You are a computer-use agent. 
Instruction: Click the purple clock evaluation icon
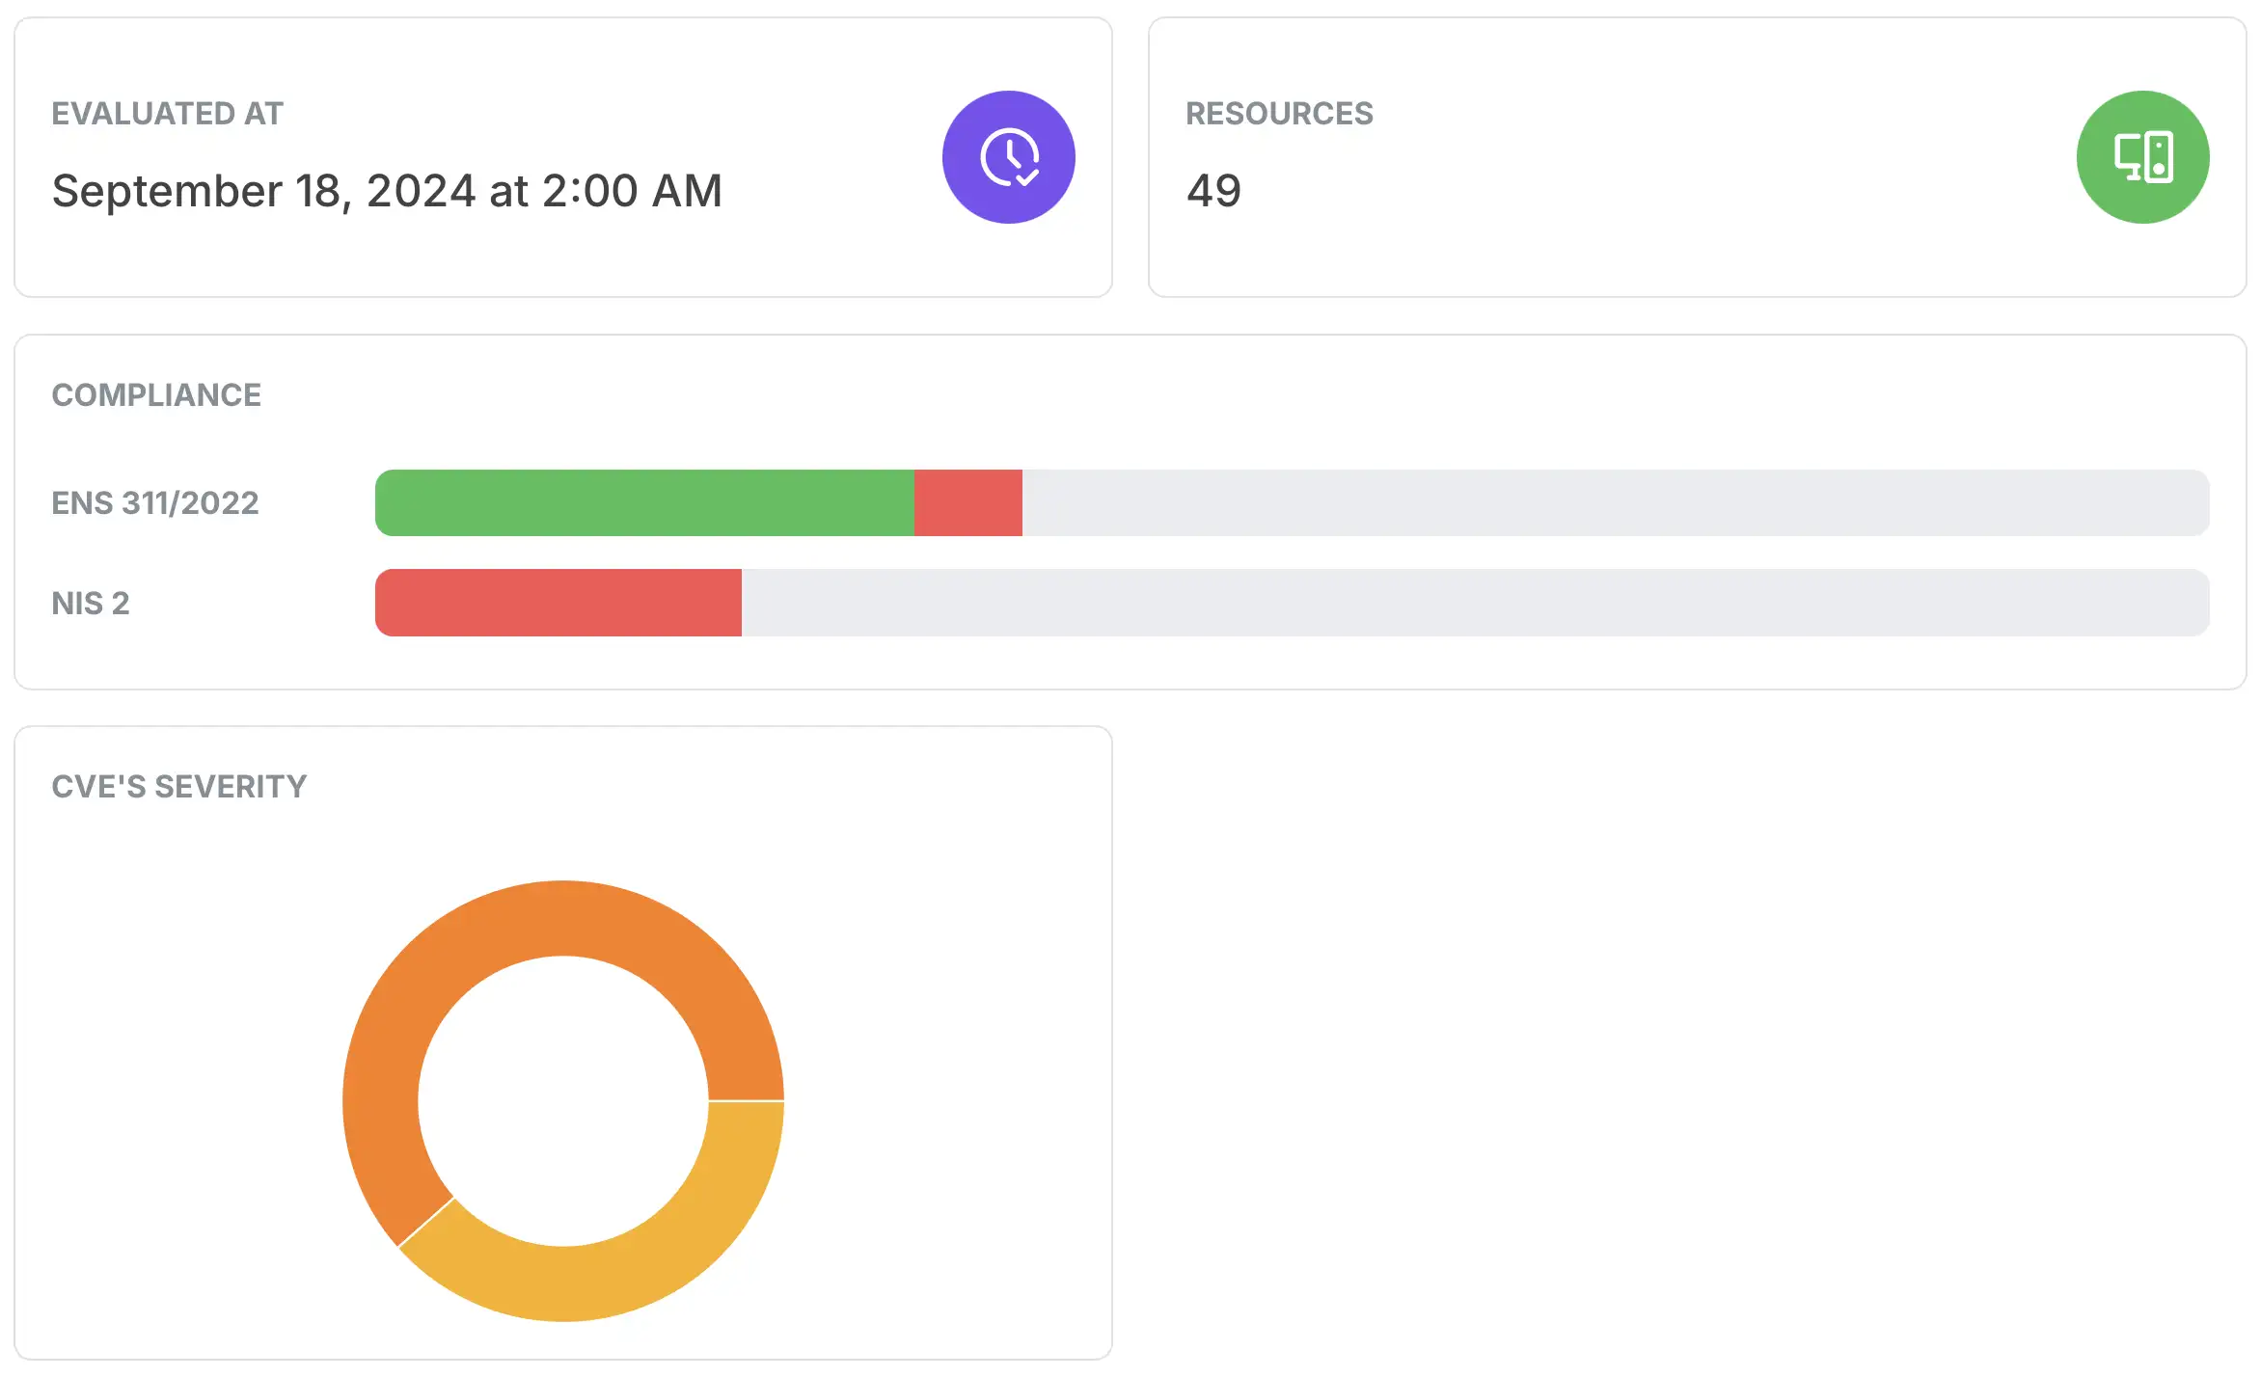tap(1008, 157)
